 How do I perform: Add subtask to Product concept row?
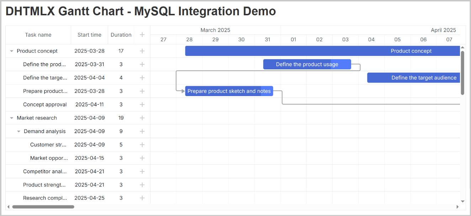pos(142,51)
